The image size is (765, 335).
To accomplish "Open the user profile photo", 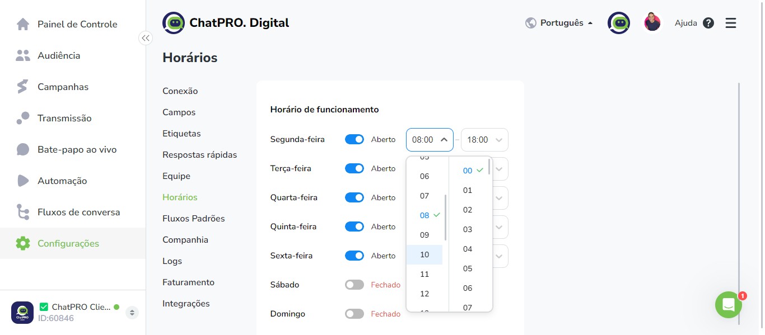I will (x=652, y=23).
